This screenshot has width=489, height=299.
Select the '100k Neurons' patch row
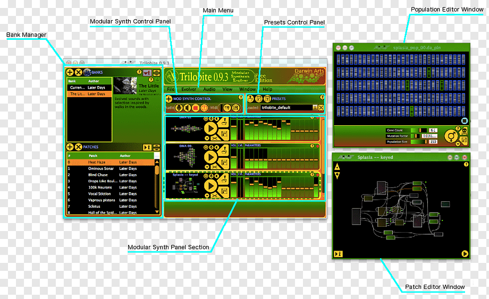111,187
